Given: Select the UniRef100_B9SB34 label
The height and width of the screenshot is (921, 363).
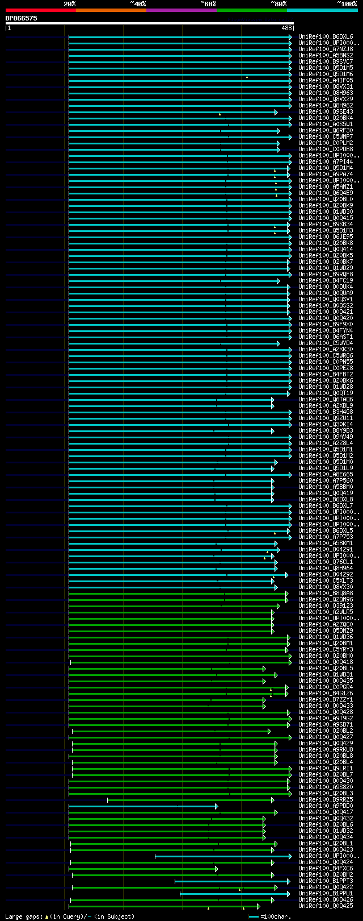Looking at the screenshot, I should 326,225.
